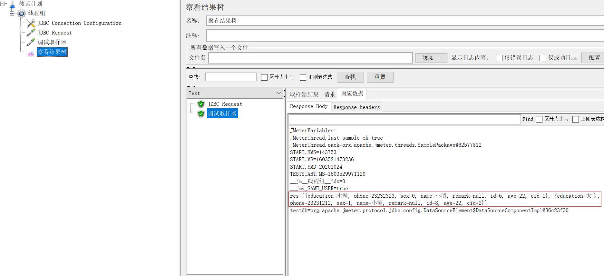
Task: Click the JMeterVariables: line
Action: point(313,131)
